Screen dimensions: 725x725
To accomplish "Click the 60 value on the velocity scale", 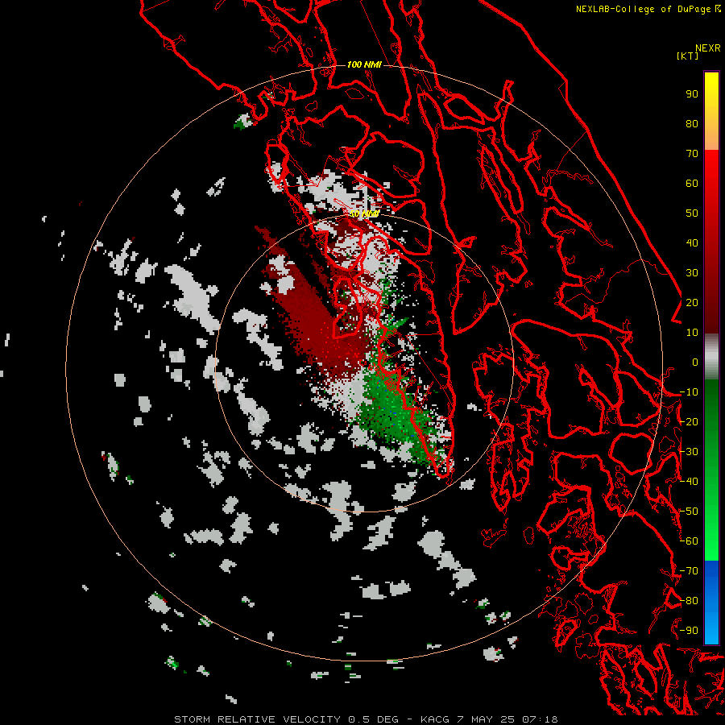I will point(692,184).
